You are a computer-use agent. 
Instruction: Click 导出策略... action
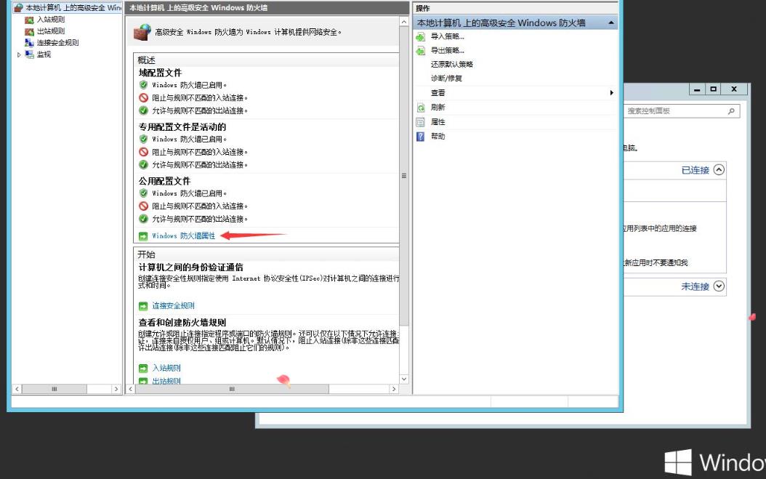448,50
